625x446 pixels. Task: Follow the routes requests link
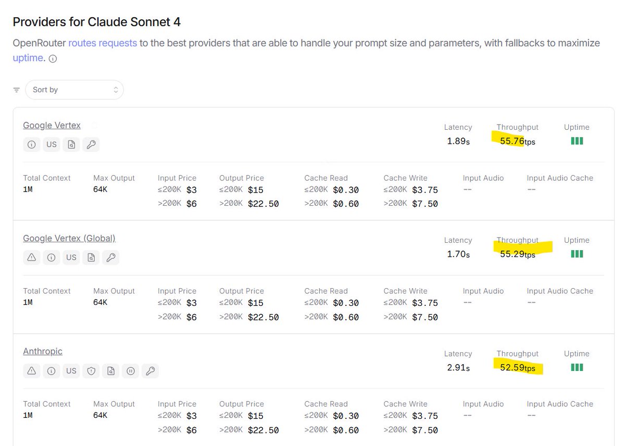(x=103, y=43)
